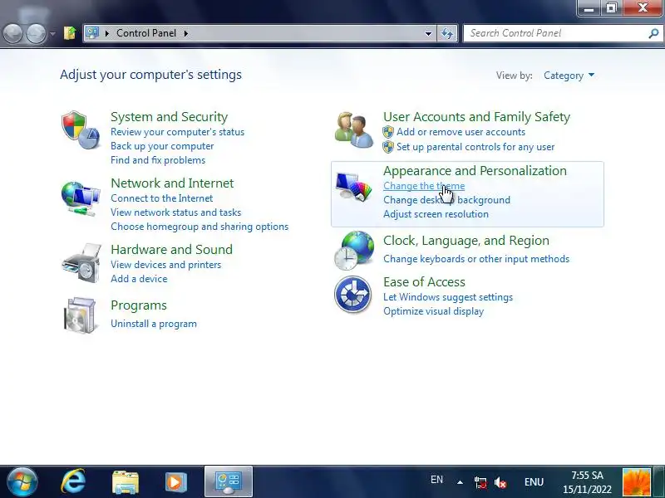The width and height of the screenshot is (665, 498).
Task: Open User Accounts and Family Safety heading
Action: click(x=476, y=116)
